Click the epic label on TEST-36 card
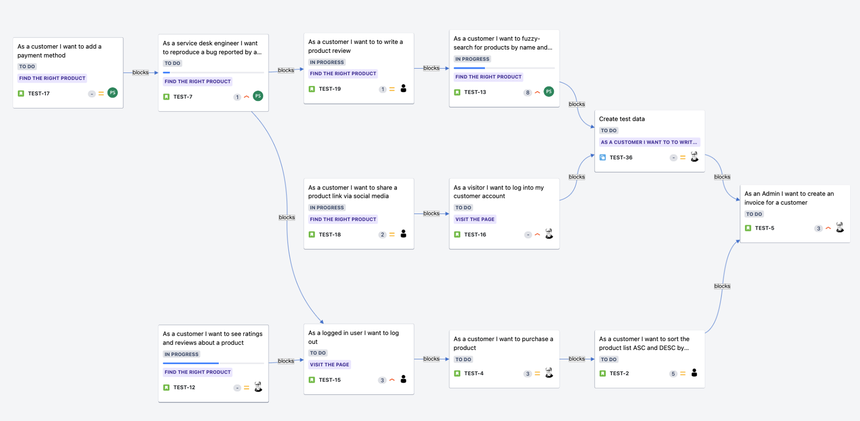 [x=649, y=142]
